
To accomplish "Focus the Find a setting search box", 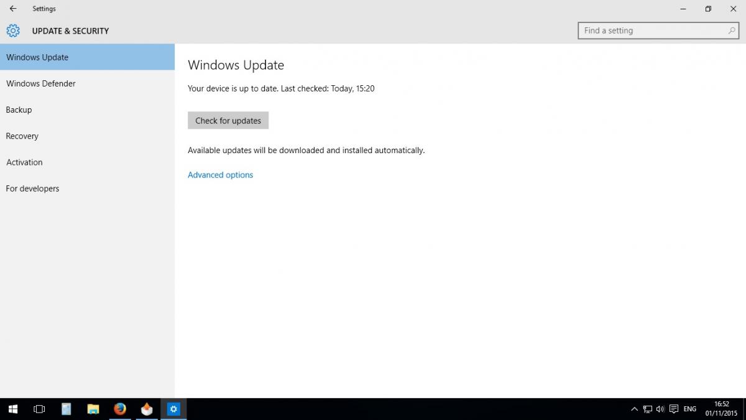I will (659, 30).
